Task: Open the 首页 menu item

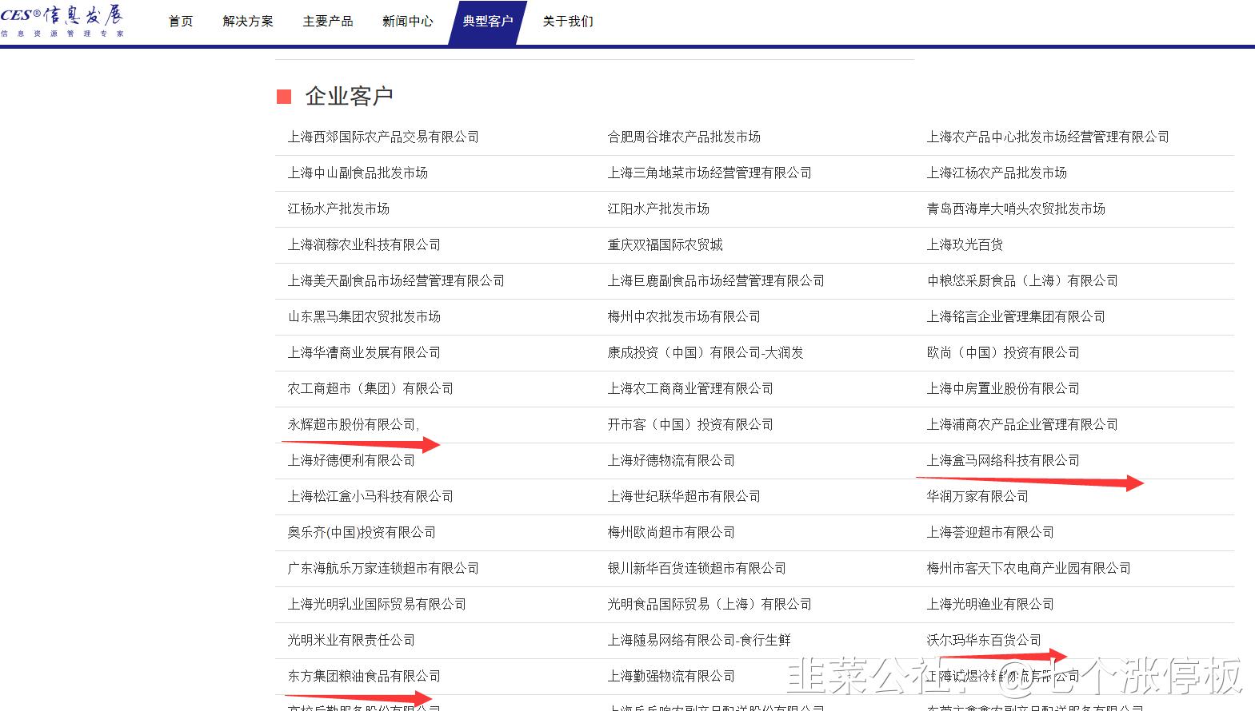Action: click(181, 22)
